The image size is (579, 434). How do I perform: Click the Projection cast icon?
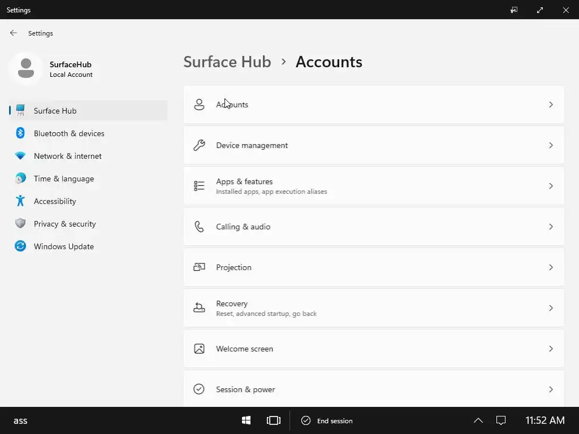tap(199, 267)
